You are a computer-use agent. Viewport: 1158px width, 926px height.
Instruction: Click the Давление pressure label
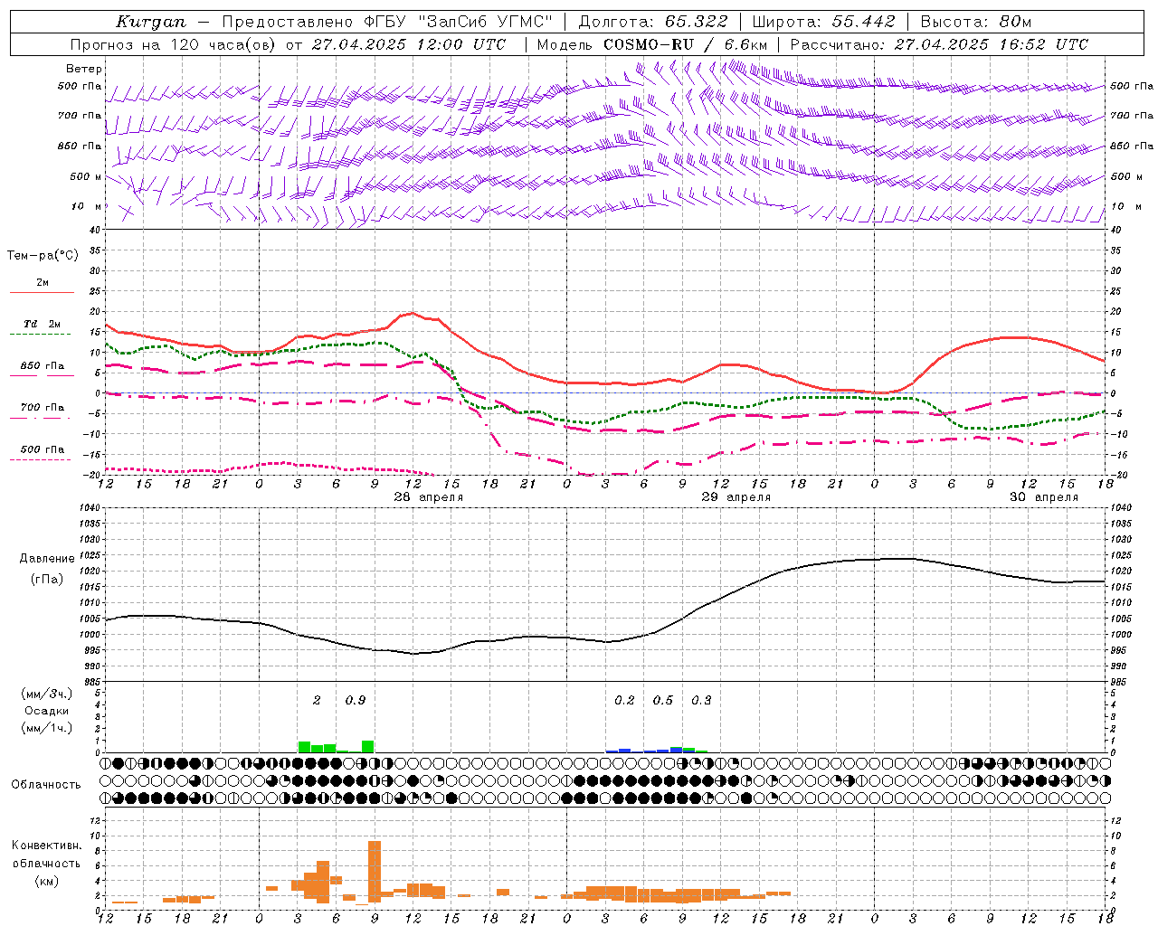[47, 559]
